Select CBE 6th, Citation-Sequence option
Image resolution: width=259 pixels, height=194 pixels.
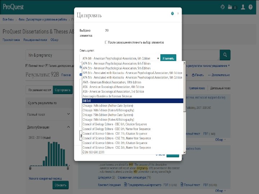tap(133, 124)
